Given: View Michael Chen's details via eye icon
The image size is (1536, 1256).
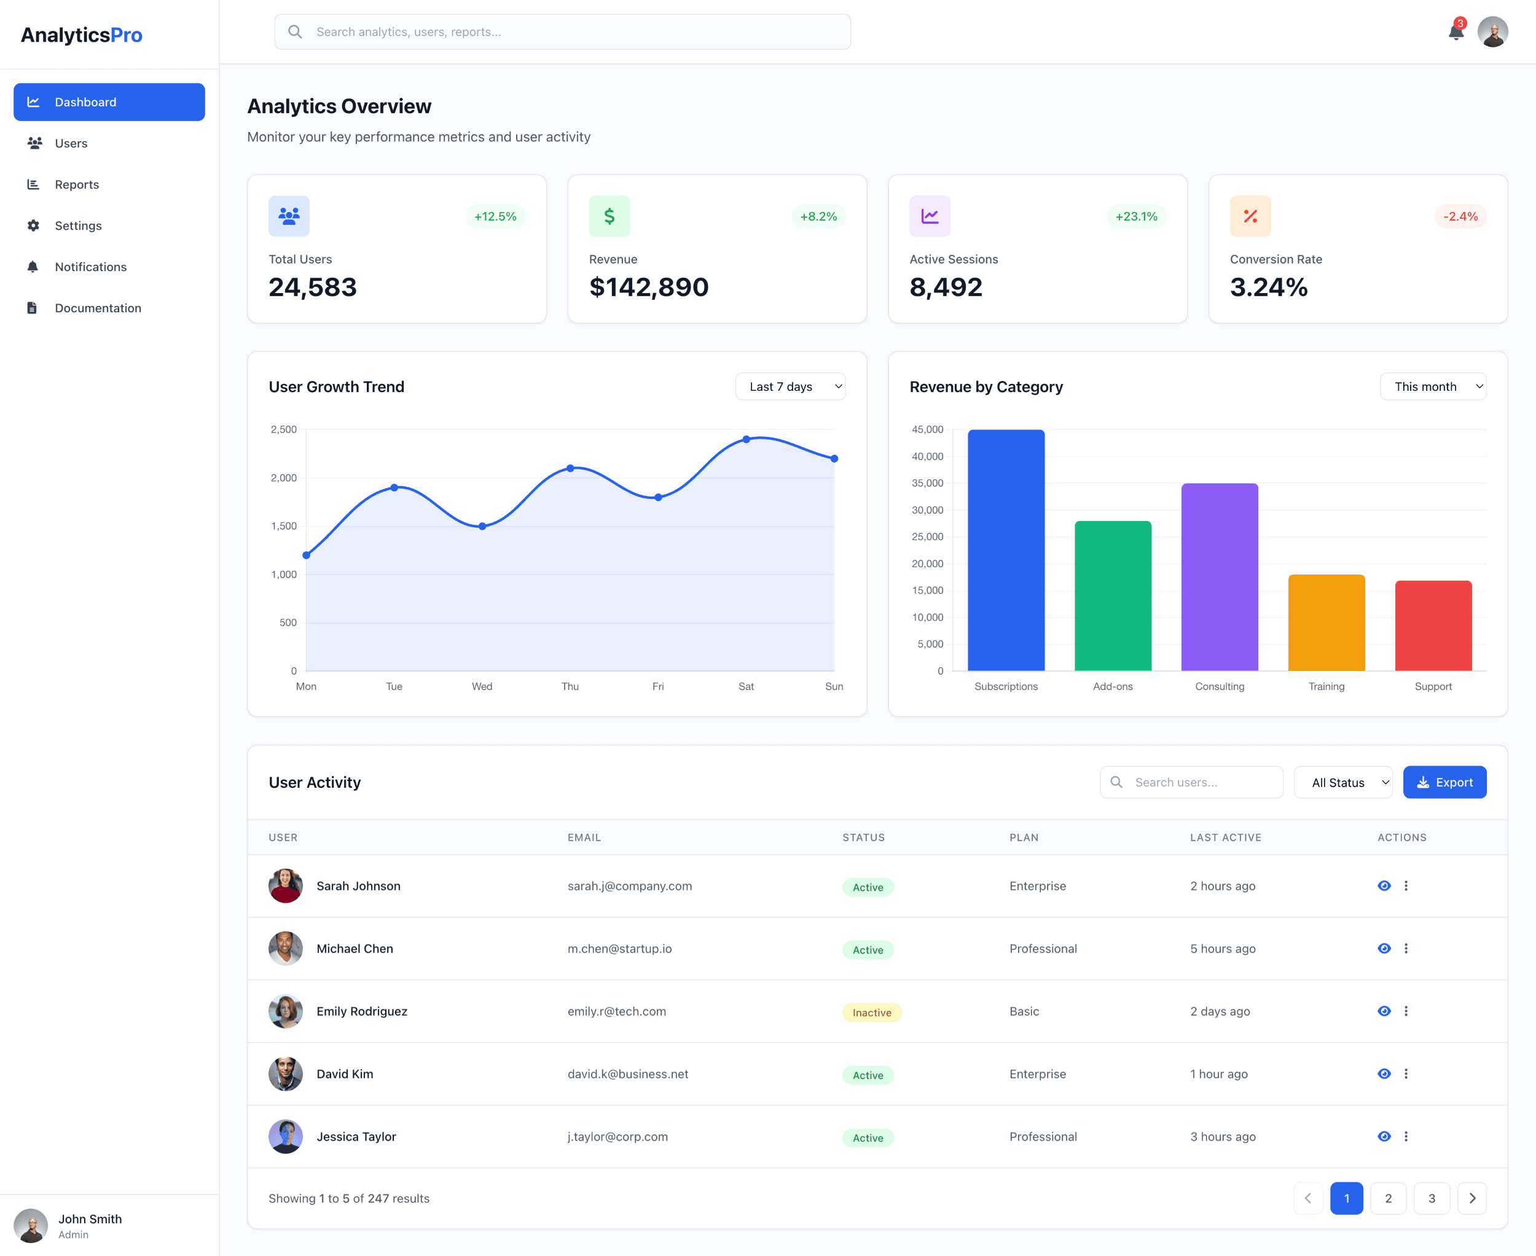Looking at the screenshot, I should pyautogui.click(x=1384, y=949).
